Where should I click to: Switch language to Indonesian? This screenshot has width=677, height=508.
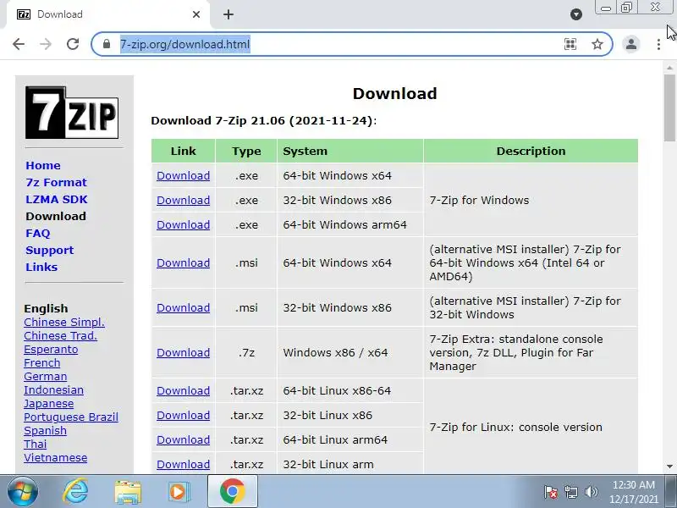[x=53, y=390]
